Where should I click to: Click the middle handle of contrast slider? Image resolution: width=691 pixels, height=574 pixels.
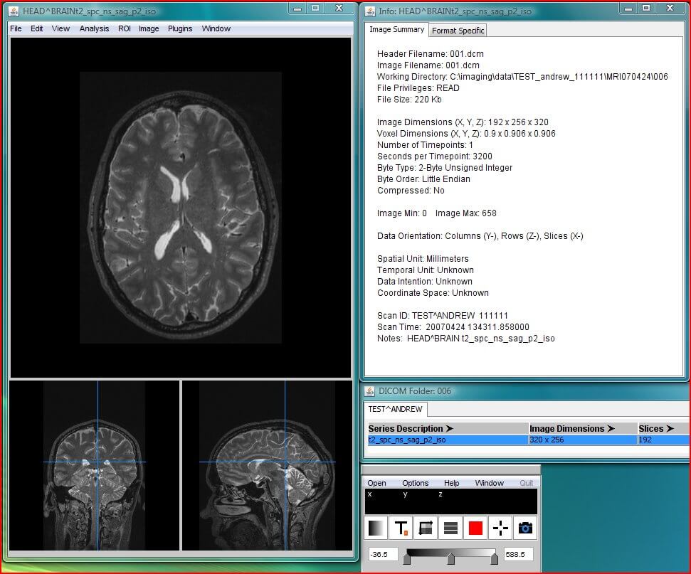[x=450, y=559]
